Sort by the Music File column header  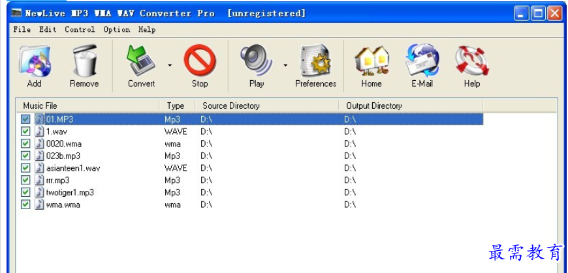(x=88, y=106)
